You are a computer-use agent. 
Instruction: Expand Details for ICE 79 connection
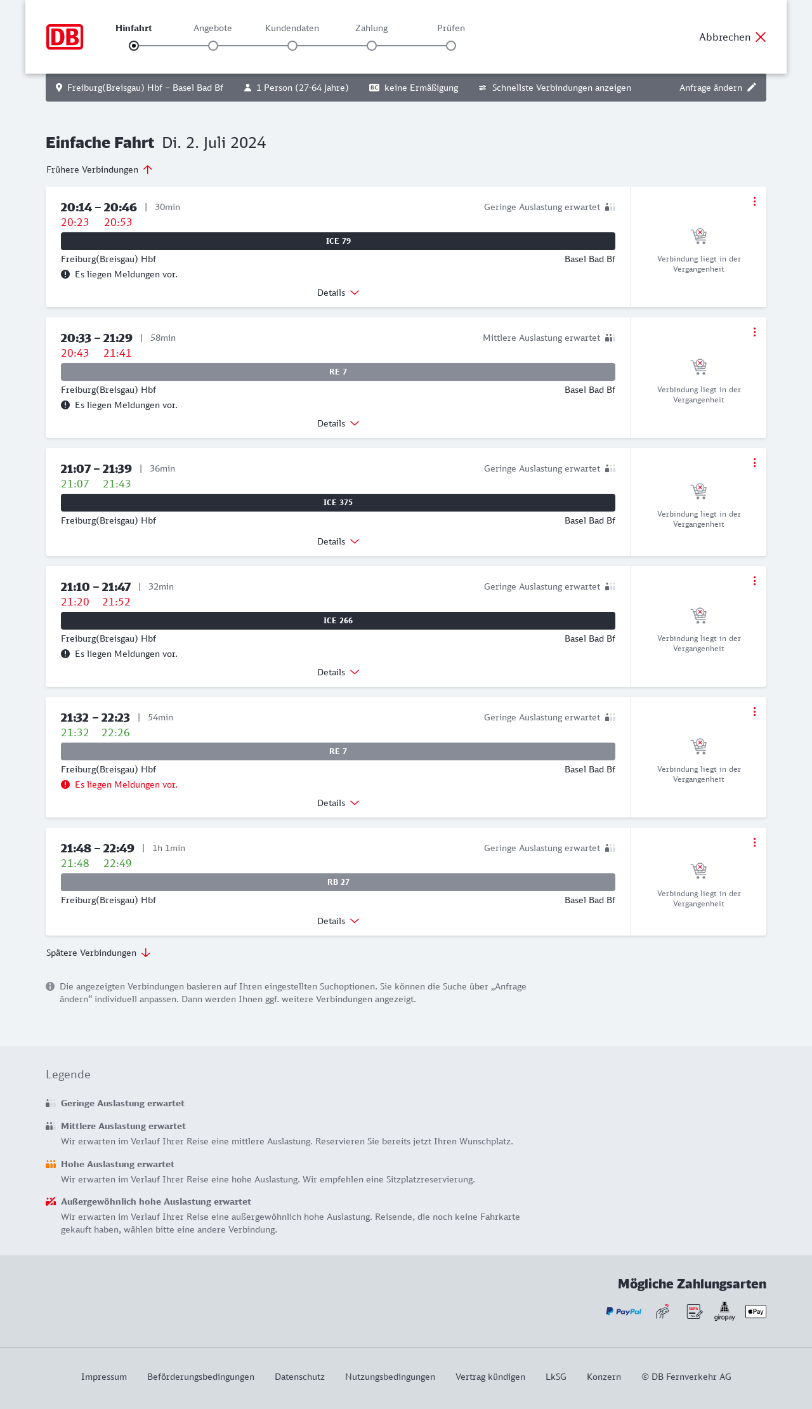click(338, 293)
